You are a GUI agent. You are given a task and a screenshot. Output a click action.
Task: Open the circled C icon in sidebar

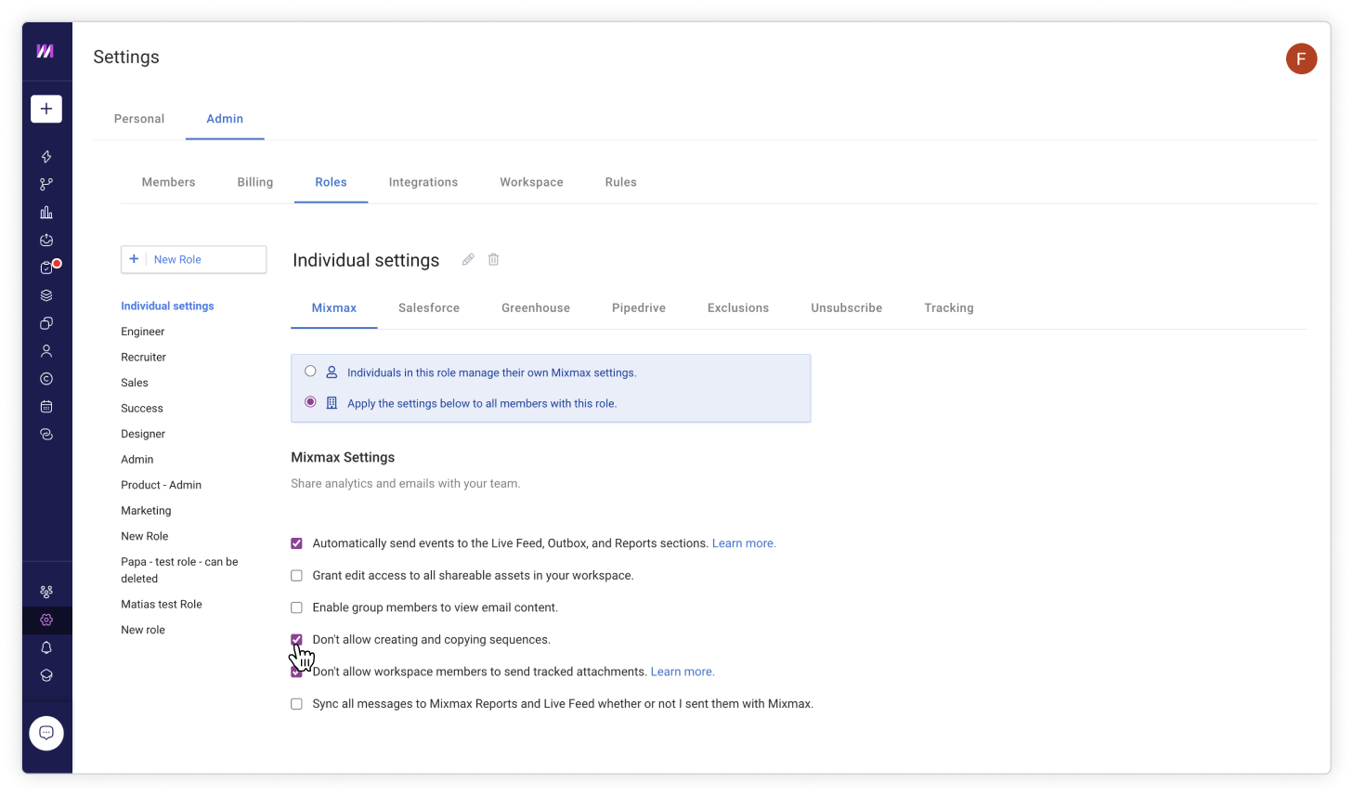(46, 379)
